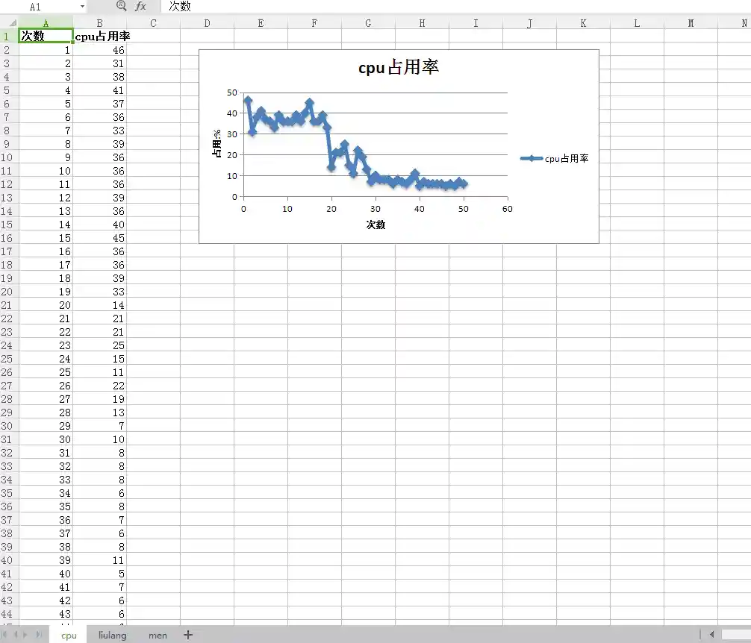751x643 pixels.
Task: Click the select-all corner button
Action: click(x=9, y=22)
